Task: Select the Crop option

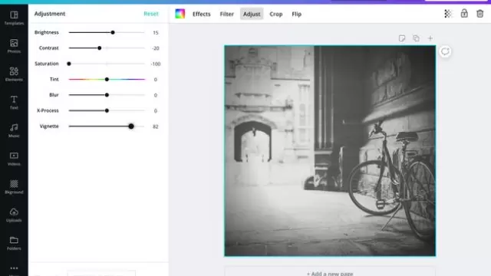Action: (276, 14)
